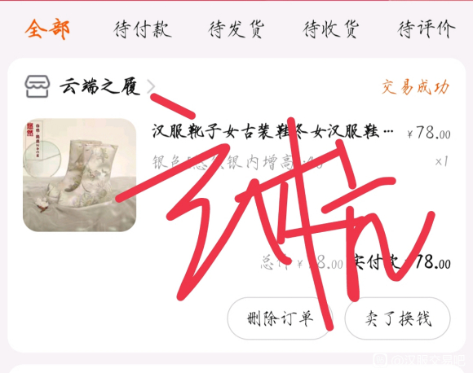Click the ¥78.00 item price
The height and width of the screenshot is (373, 473).
point(429,132)
